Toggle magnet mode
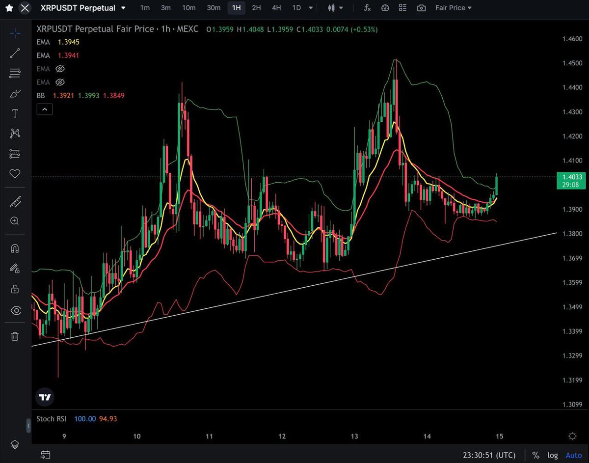 tap(15, 248)
